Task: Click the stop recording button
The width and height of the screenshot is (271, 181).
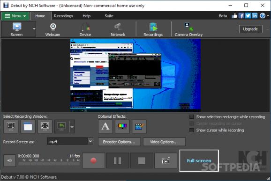Action: click(x=142, y=160)
